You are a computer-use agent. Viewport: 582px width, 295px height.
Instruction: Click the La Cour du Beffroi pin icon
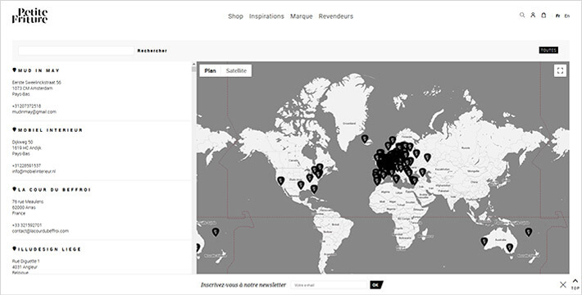15,188
